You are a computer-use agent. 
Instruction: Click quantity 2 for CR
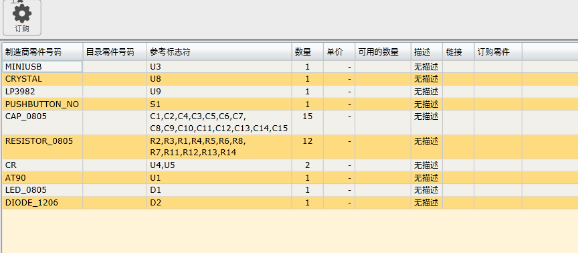click(x=308, y=165)
